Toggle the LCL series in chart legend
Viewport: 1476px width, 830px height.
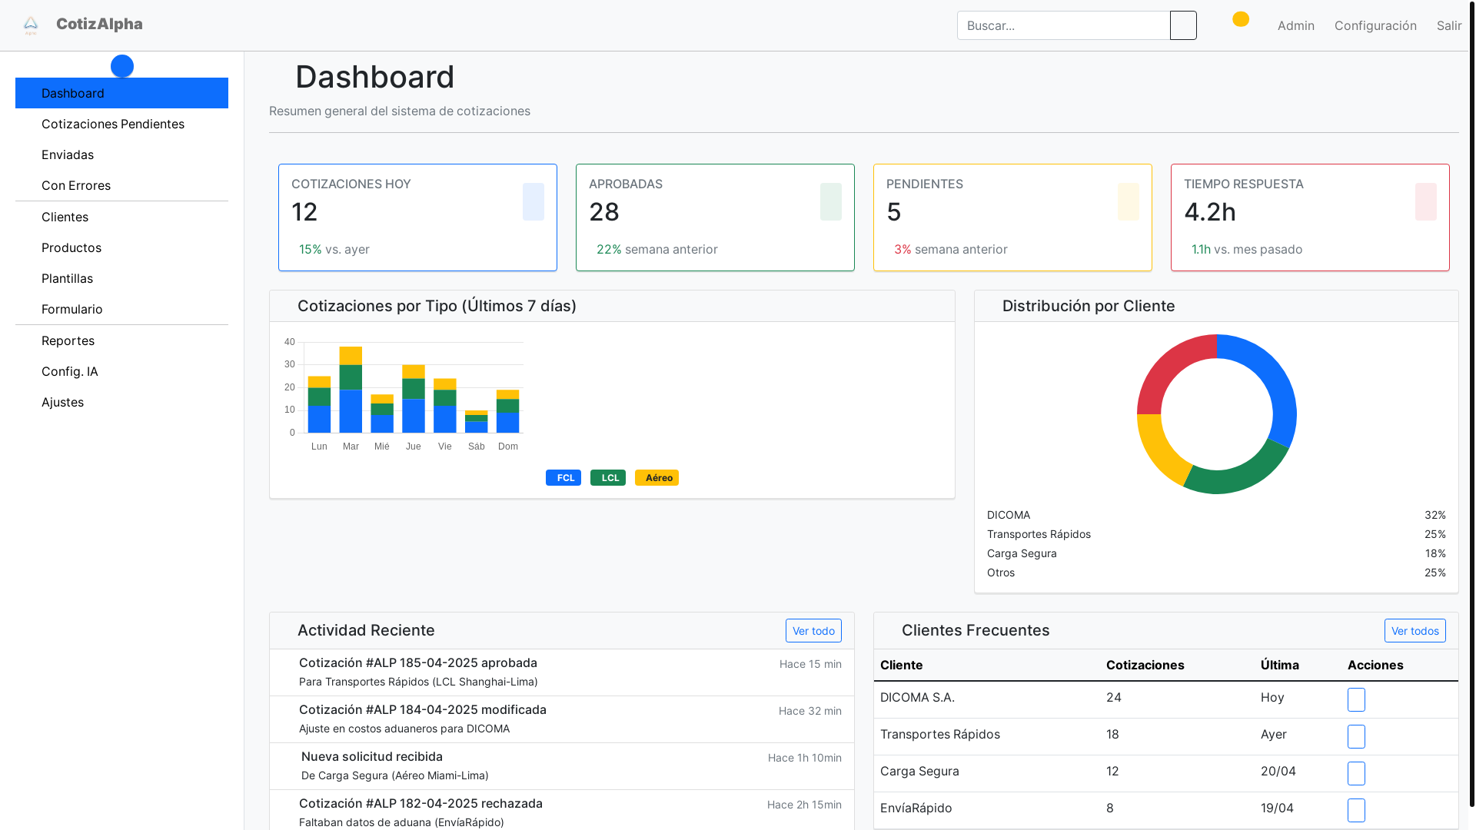coord(608,478)
